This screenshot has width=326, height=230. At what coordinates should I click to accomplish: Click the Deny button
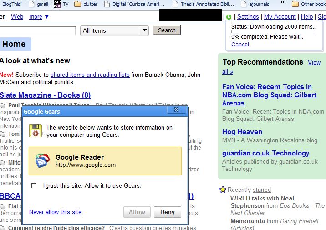(168, 212)
